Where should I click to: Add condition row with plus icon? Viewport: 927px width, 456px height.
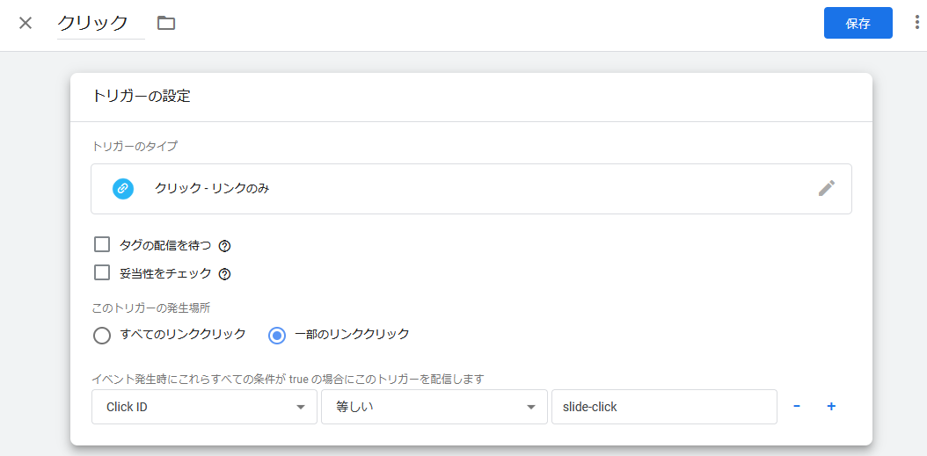(831, 407)
